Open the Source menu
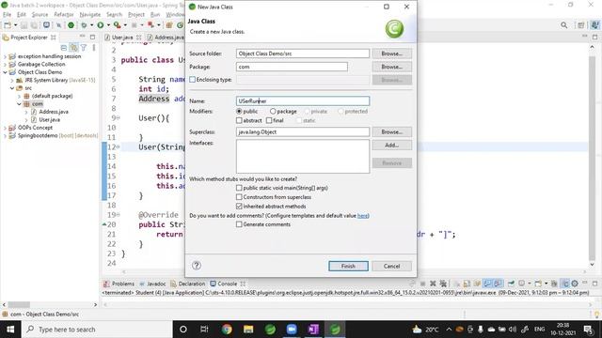Image resolution: width=602 pixels, height=338 pixels. point(40,14)
